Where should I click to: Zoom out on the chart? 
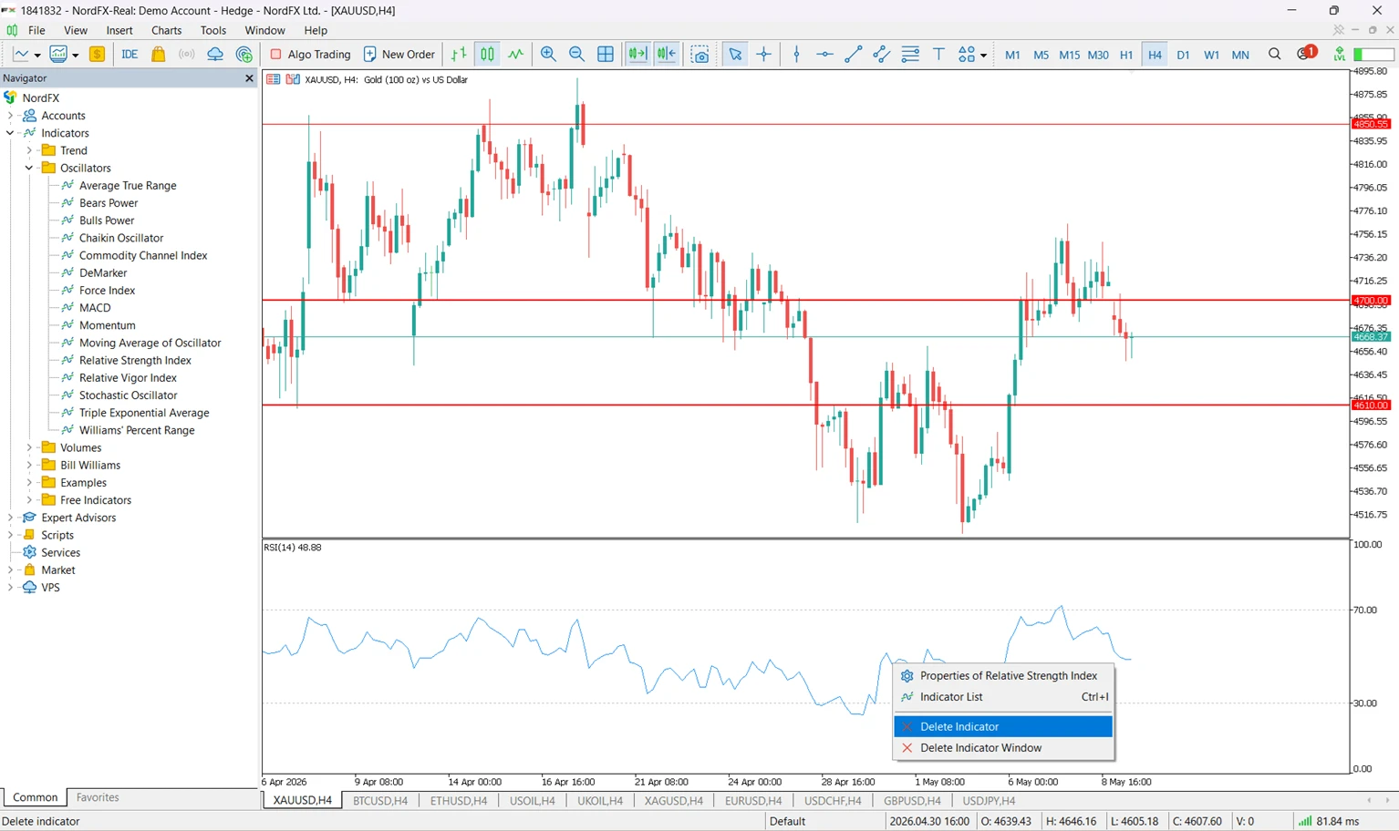pos(576,55)
